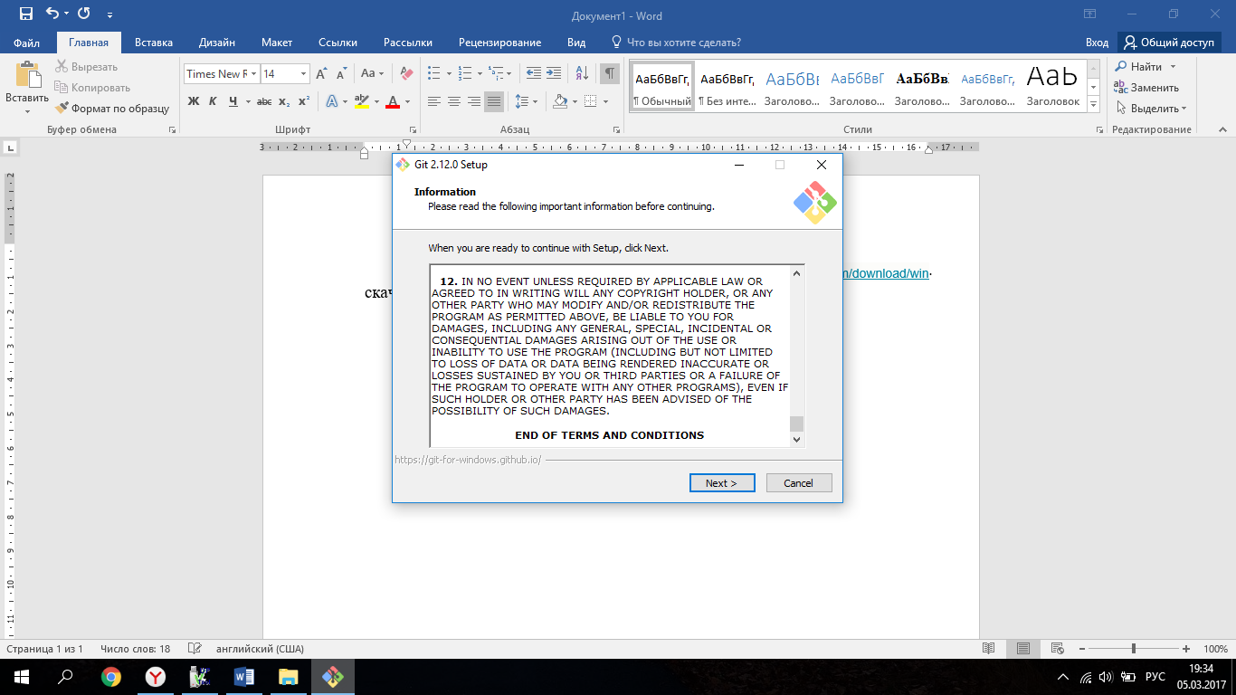Click the Заменить (Replace) button

[1146, 88]
